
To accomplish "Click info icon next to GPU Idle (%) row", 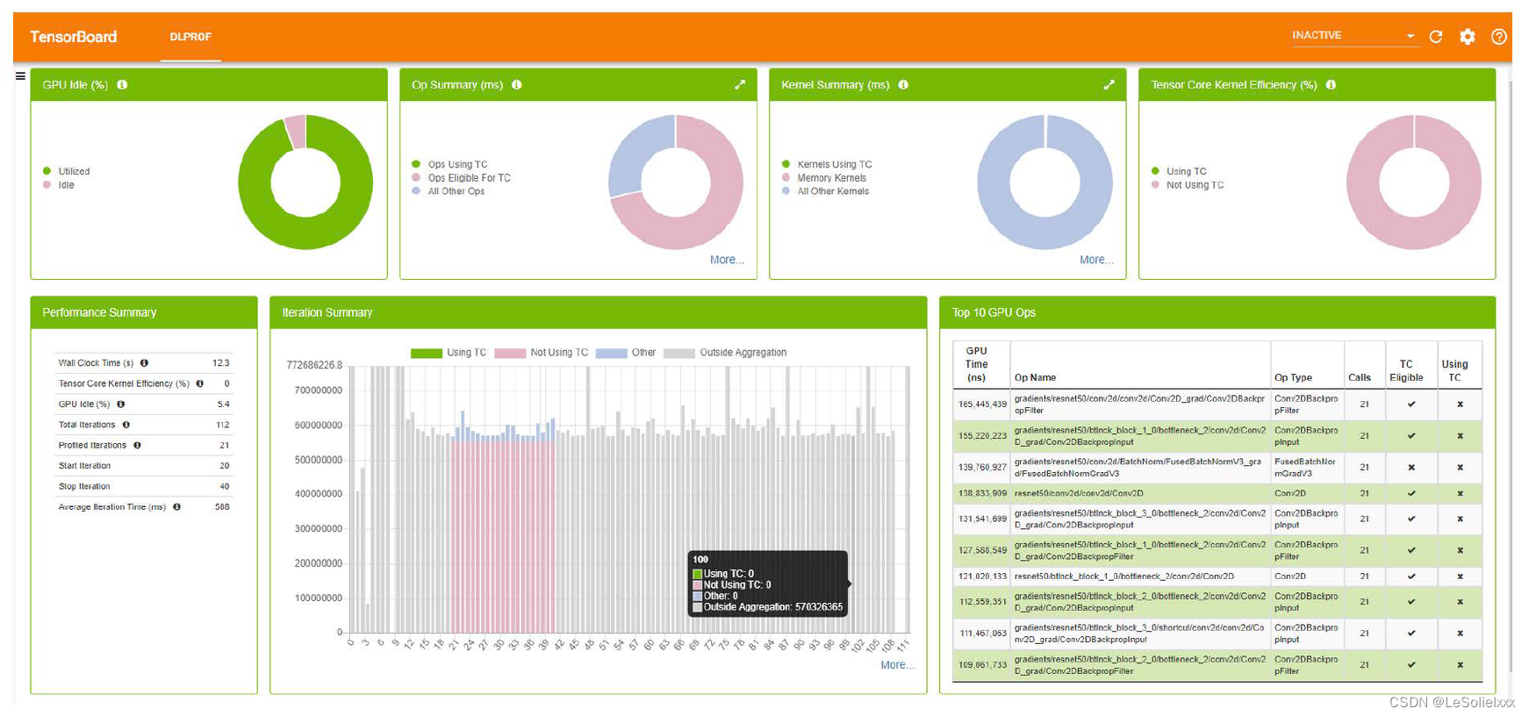I will click(x=120, y=405).
